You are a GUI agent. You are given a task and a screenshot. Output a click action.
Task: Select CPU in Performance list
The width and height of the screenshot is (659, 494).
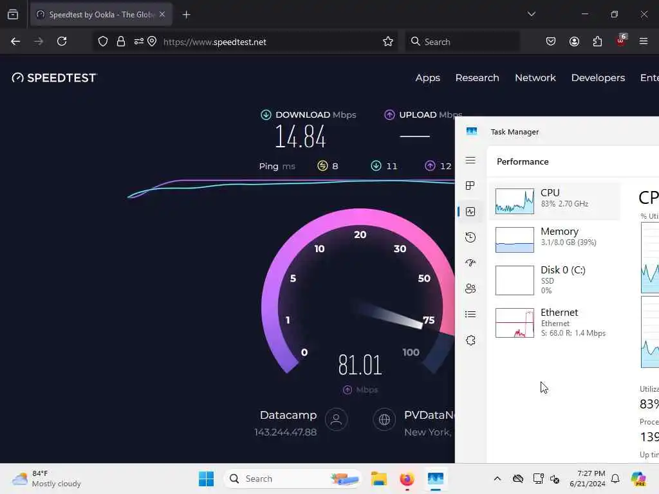555,201
